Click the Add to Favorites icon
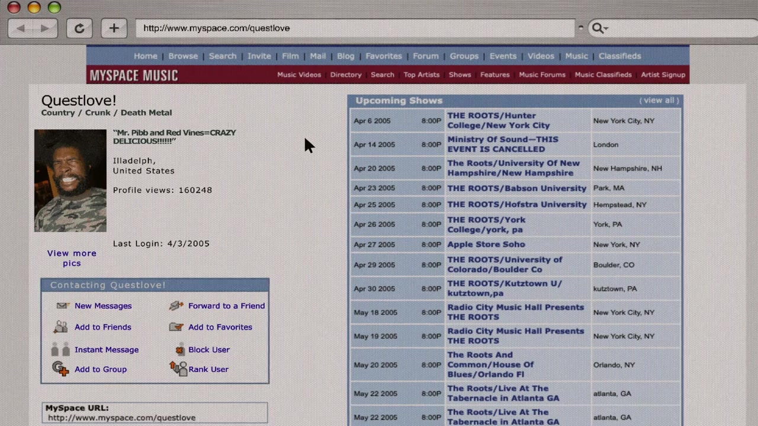The height and width of the screenshot is (426, 758). click(x=176, y=327)
